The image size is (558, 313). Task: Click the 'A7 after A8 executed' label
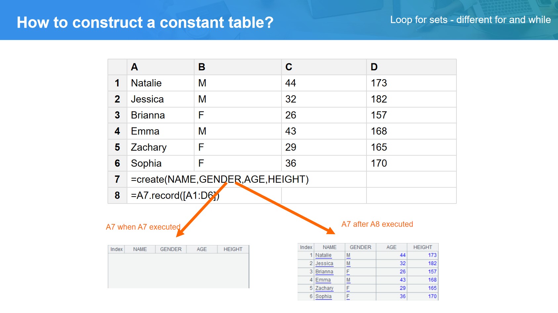click(377, 224)
